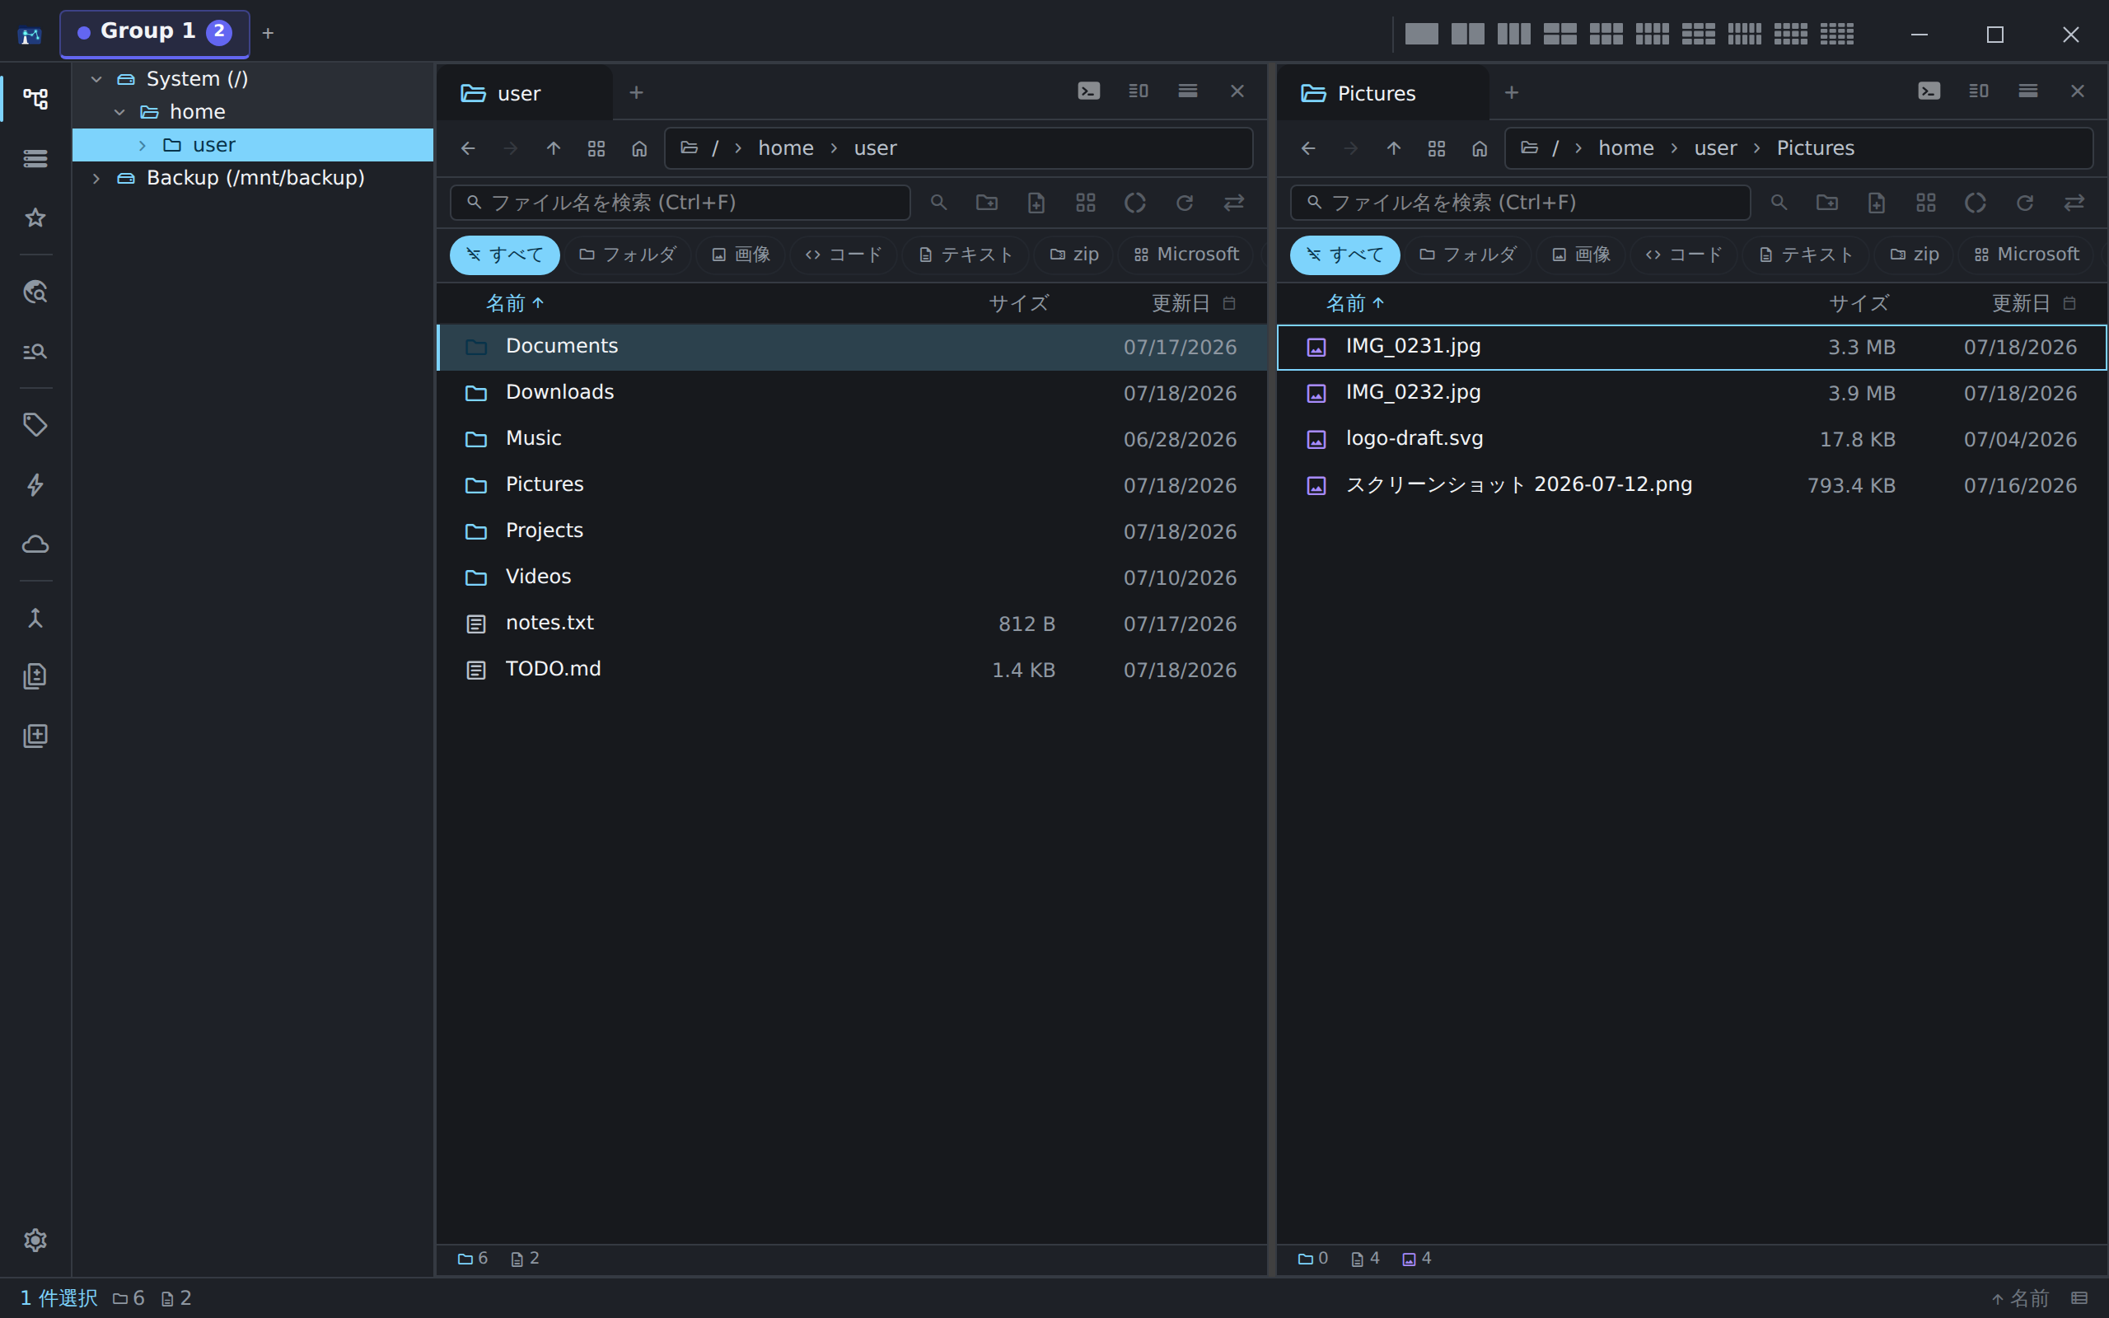Add new tab in user pane
The image size is (2109, 1318).
[636, 92]
